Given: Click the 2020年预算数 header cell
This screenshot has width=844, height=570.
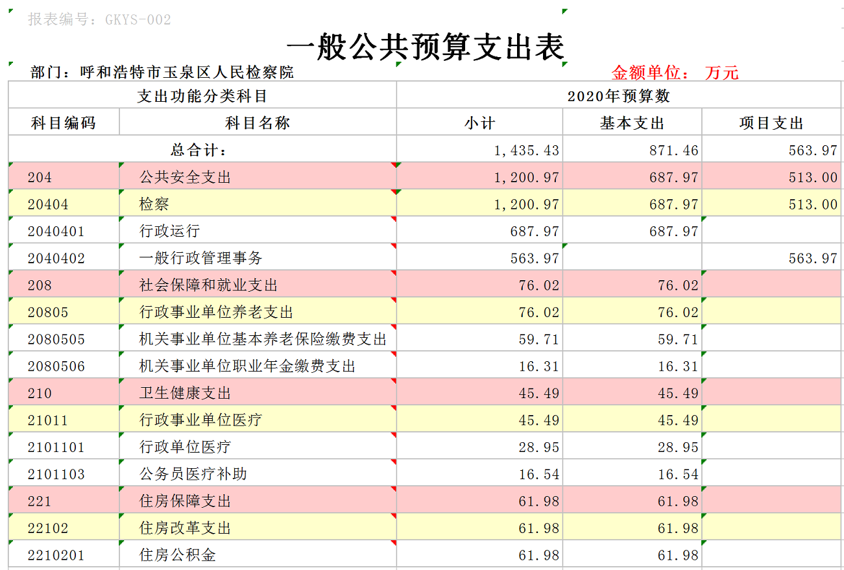Looking at the screenshot, I should (x=619, y=96).
